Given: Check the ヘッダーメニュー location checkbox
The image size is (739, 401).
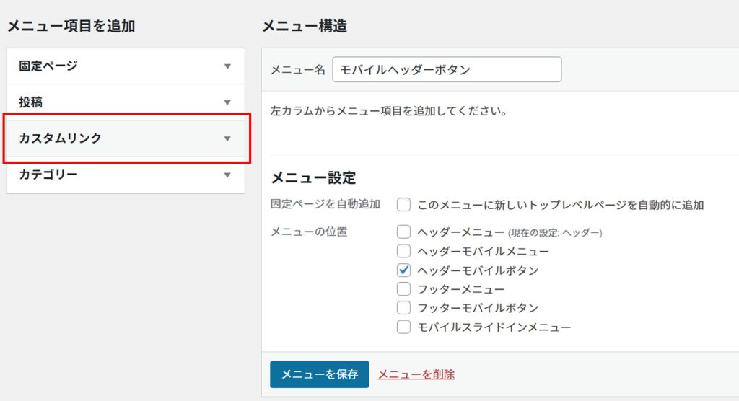Looking at the screenshot, I should click(x=404, y=232).
